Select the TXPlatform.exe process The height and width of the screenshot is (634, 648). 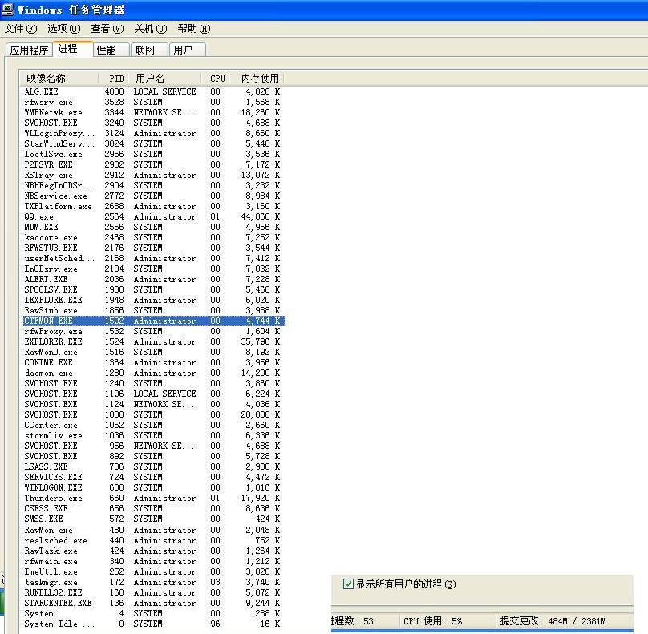pyautogui.click(x=153, y=206)
